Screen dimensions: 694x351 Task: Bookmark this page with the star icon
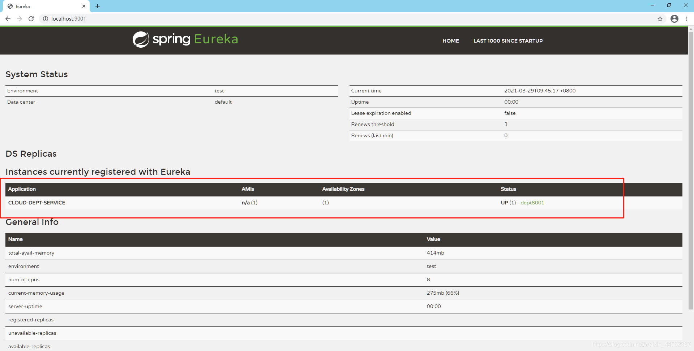(660, 19)
